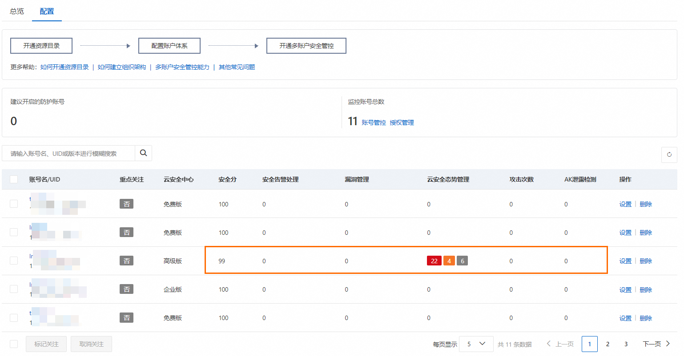Viewport: 684px width, 356px height.
Task: Select page 1 in the pagination
Action: [x=590, y=344]
